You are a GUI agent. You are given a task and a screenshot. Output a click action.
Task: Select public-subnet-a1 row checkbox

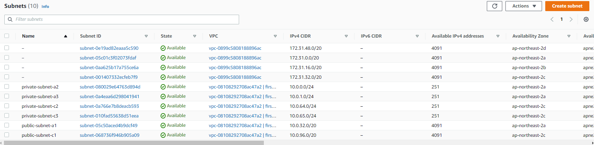coord(7,125)
